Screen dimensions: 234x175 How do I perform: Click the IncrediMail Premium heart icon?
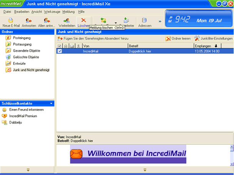(x=4, y=116)
